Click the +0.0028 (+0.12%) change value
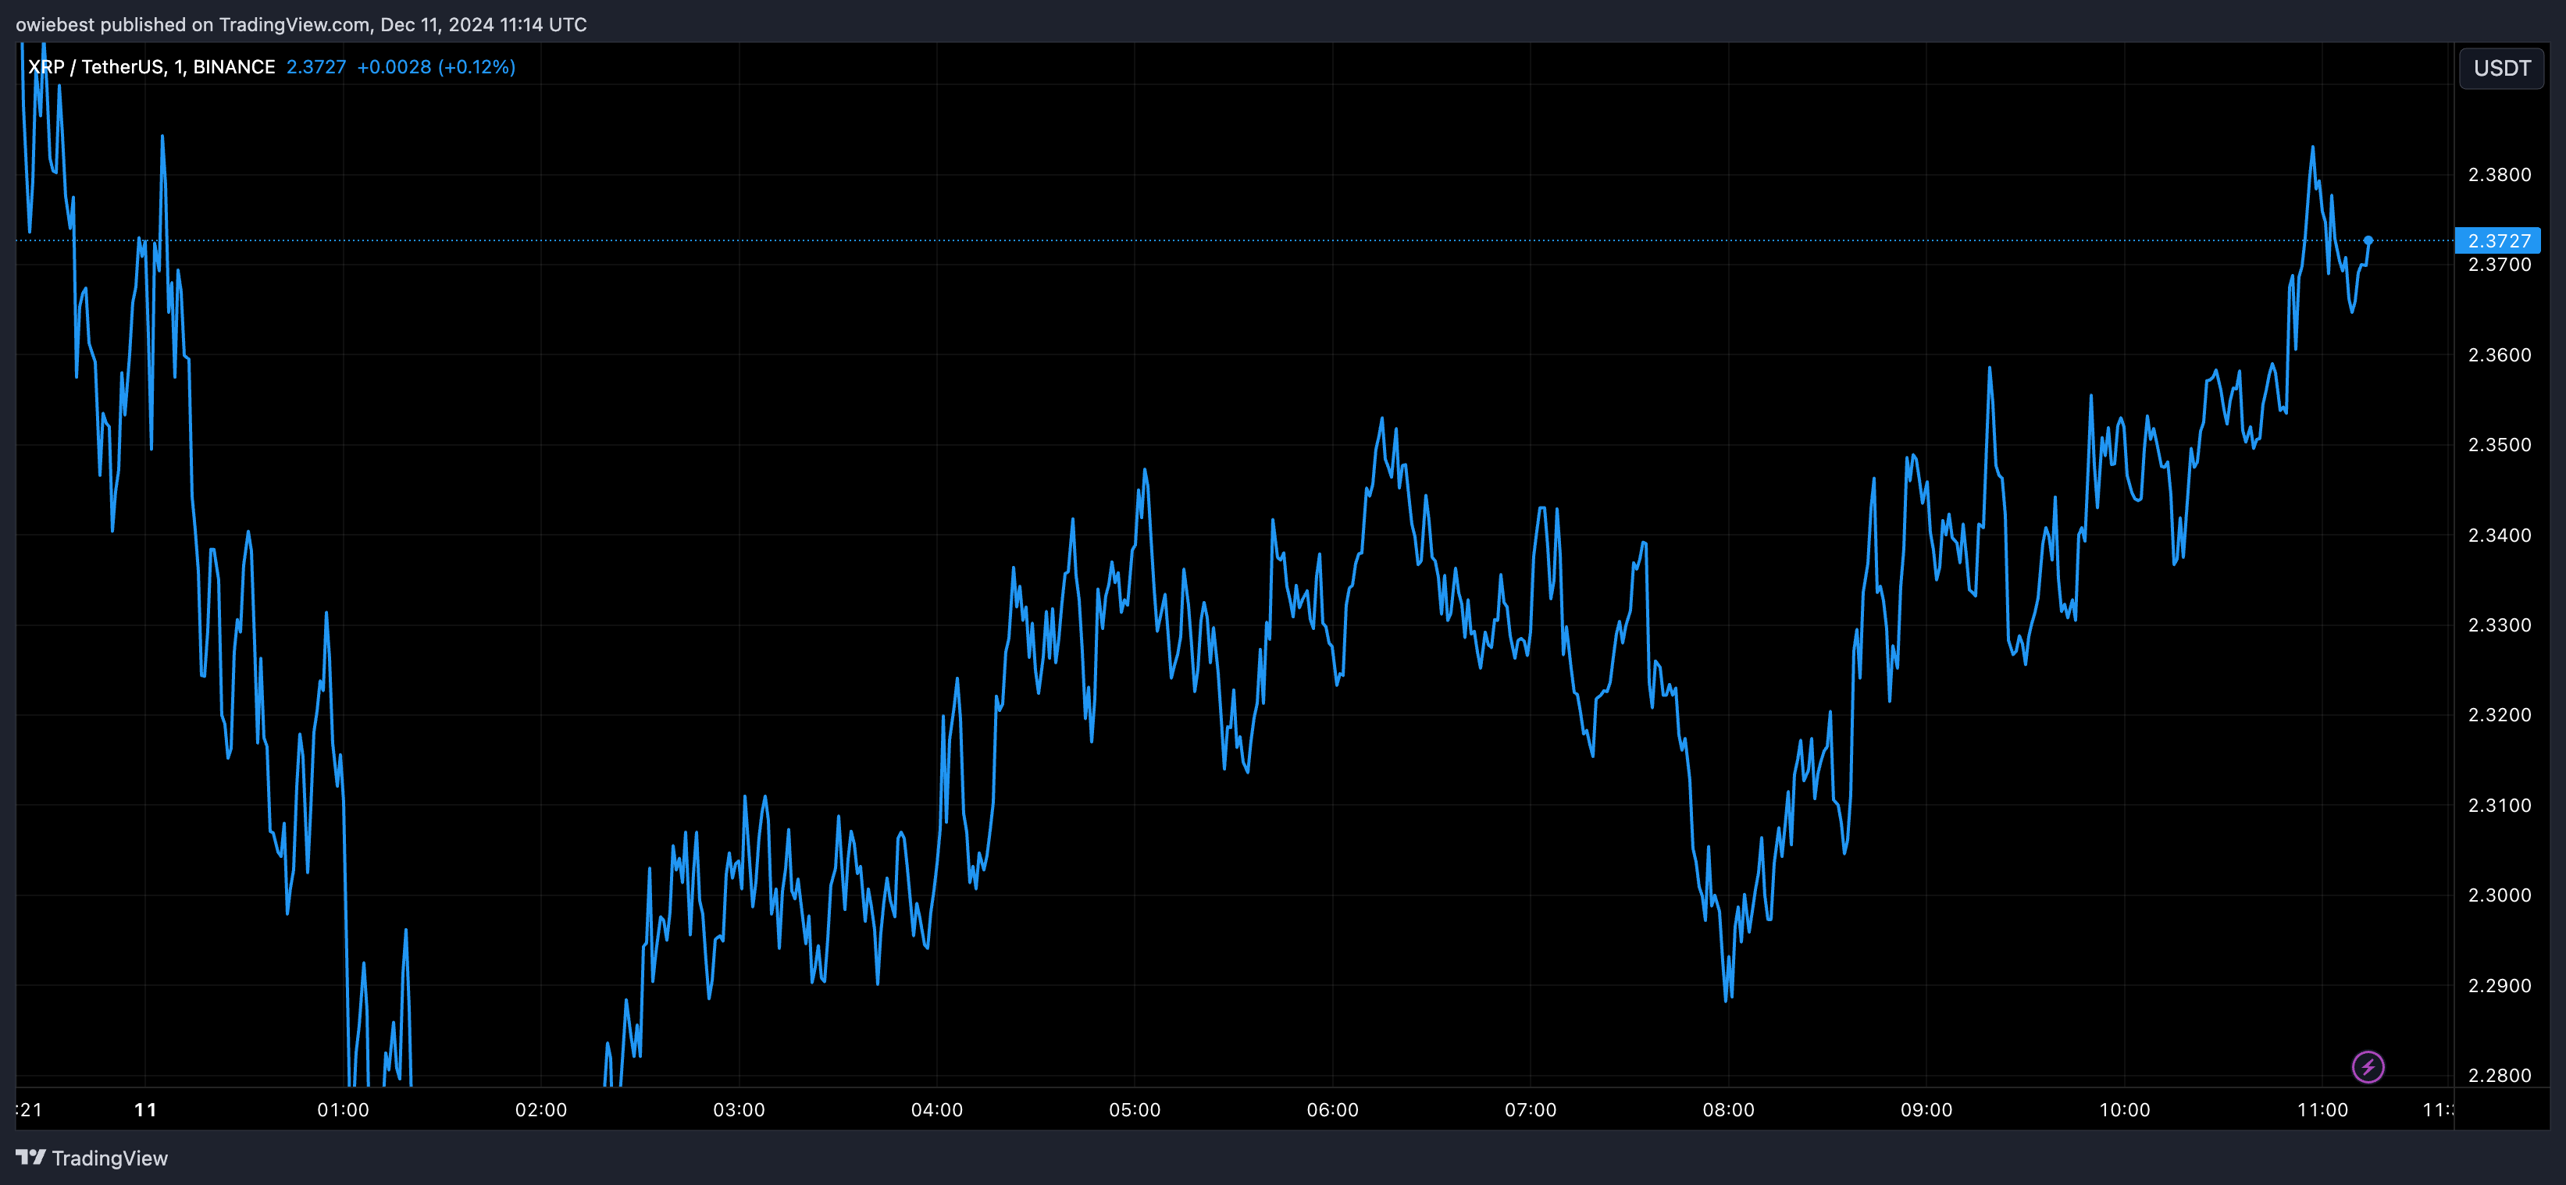 click(x=435, y=66)
